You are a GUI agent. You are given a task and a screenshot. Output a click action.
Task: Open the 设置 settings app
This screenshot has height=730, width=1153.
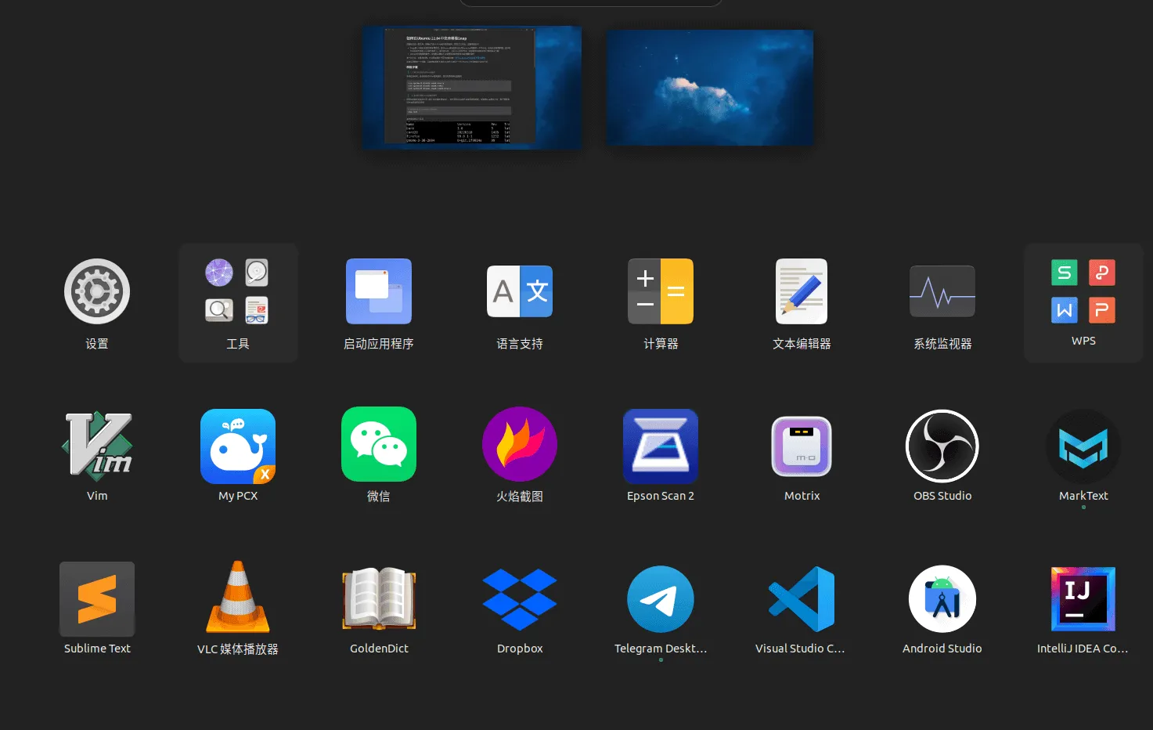[97, 291]
